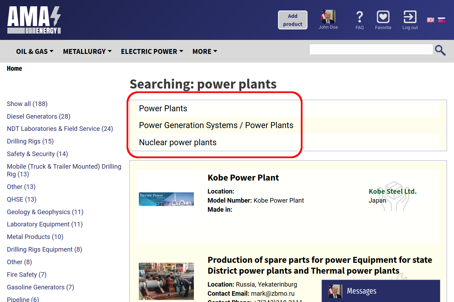The width and height of the screenshot is (454, 302).
Task: Filter by QHSE (13)
Action: click(22, 199)
